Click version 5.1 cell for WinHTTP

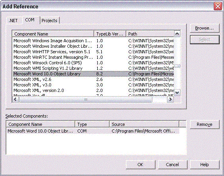pos(99,52)
